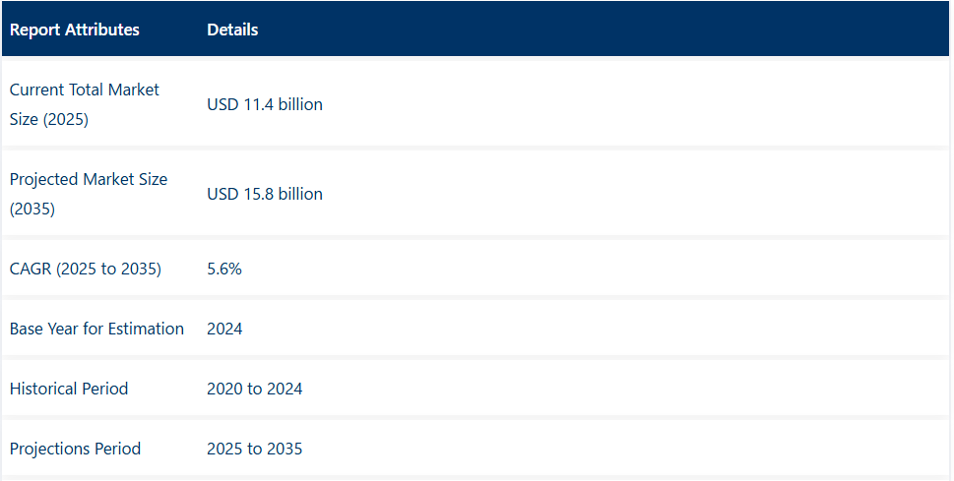
Task: Click the USD 11.4 billion value
Action: 265,103
